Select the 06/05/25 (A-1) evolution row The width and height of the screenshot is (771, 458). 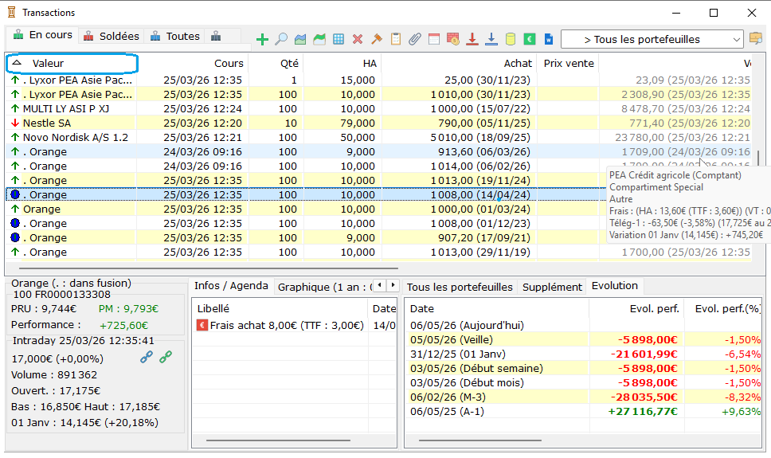584,411
